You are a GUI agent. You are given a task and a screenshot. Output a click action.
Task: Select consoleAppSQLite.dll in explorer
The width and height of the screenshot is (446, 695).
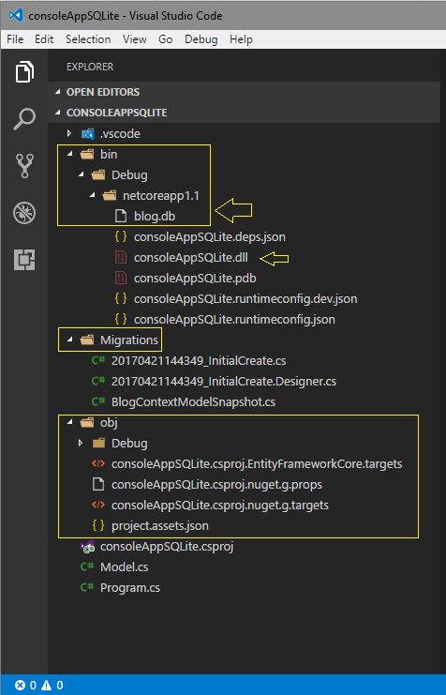click(x=191, y=258)
